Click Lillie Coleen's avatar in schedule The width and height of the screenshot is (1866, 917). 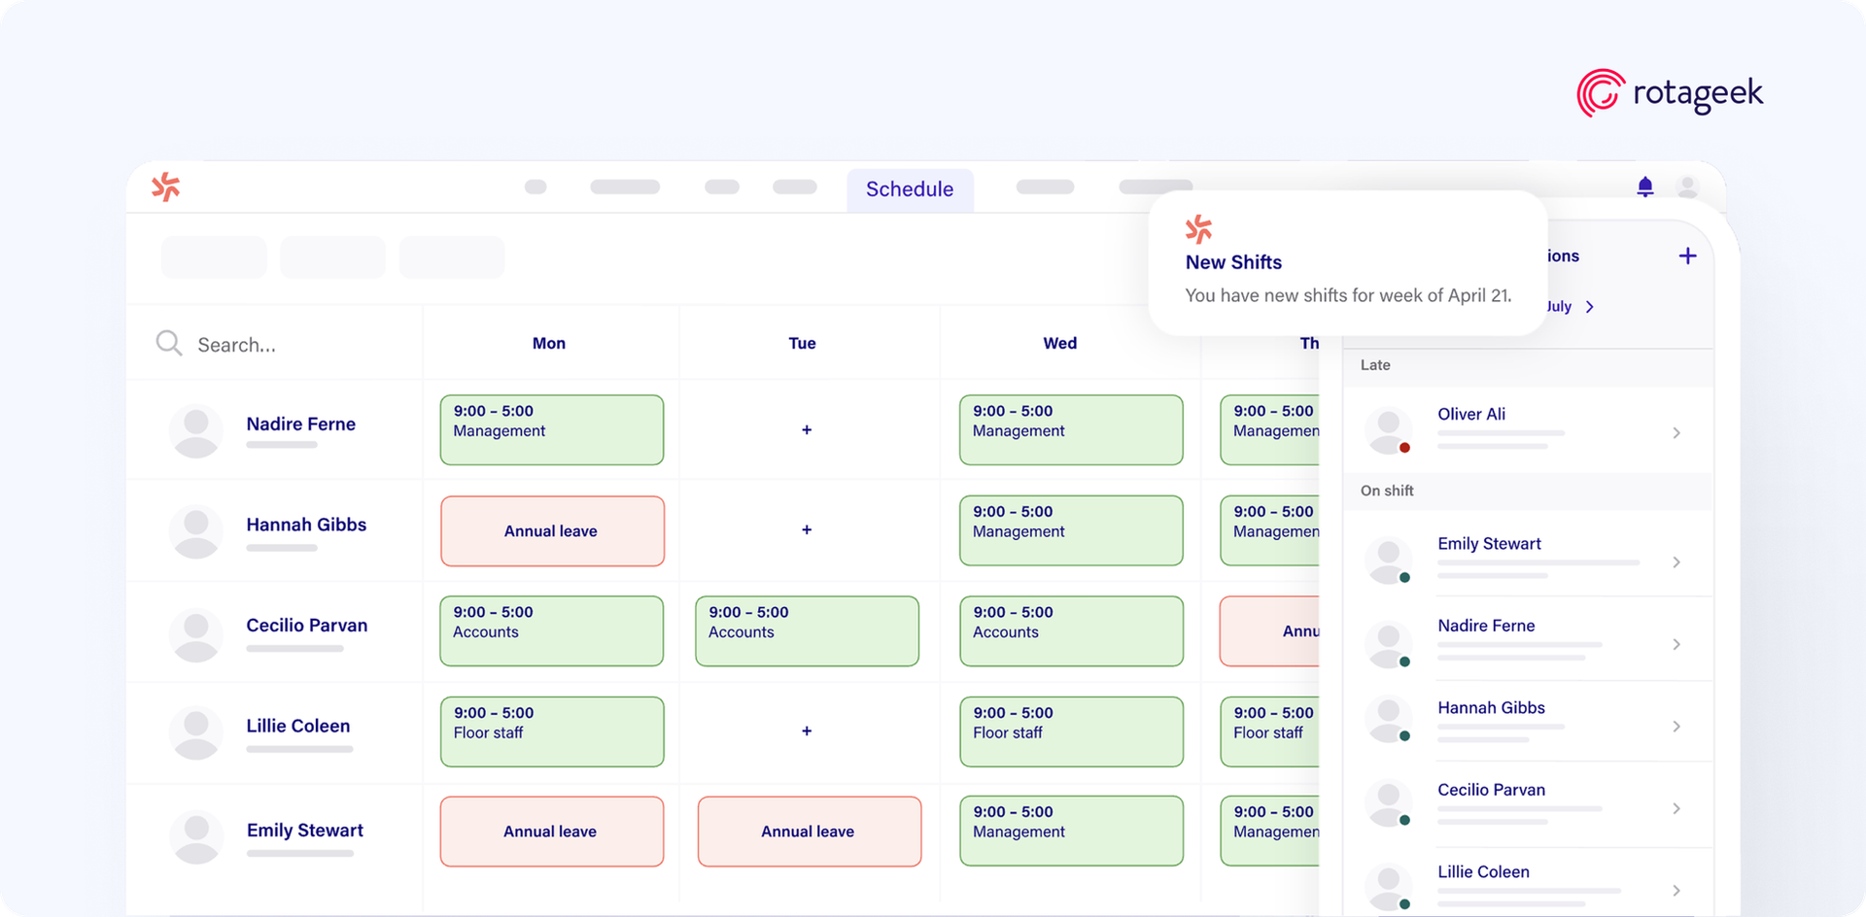195,733
